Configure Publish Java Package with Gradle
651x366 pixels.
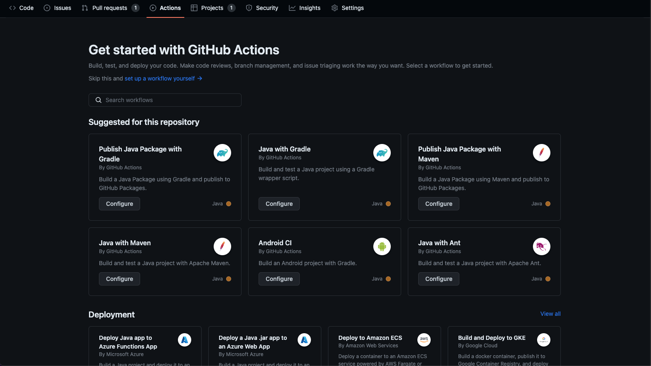[119, 204]
